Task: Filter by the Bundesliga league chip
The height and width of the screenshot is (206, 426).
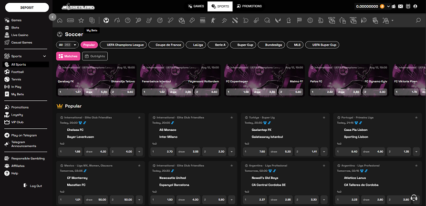Action: click(x=271, y=45)
